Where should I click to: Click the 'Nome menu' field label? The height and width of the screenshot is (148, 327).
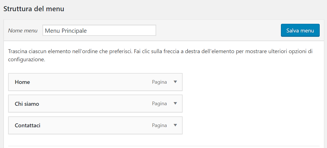point(22,30)
